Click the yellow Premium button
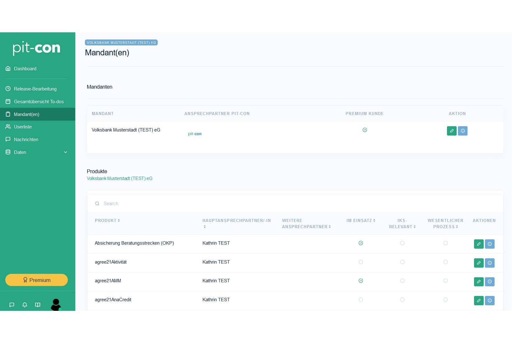 click(x=36, y=280)
